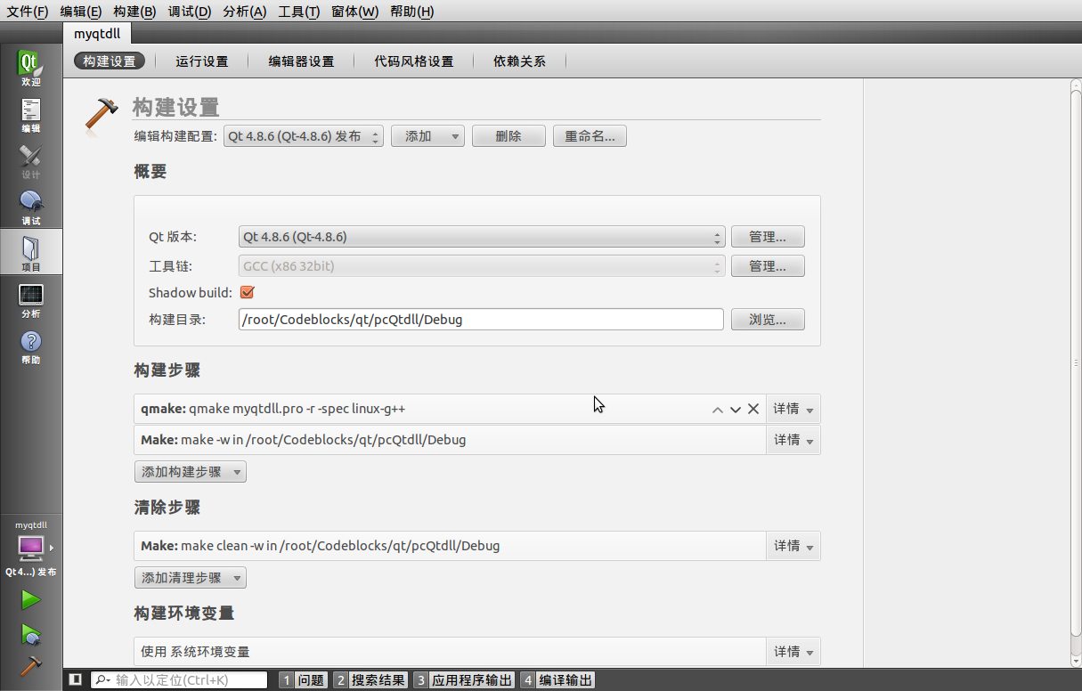The image size is (1082, 691).
Task: Switch to Debug mode in sidebar
Action: pyautogui.click(x=31, y=207)
